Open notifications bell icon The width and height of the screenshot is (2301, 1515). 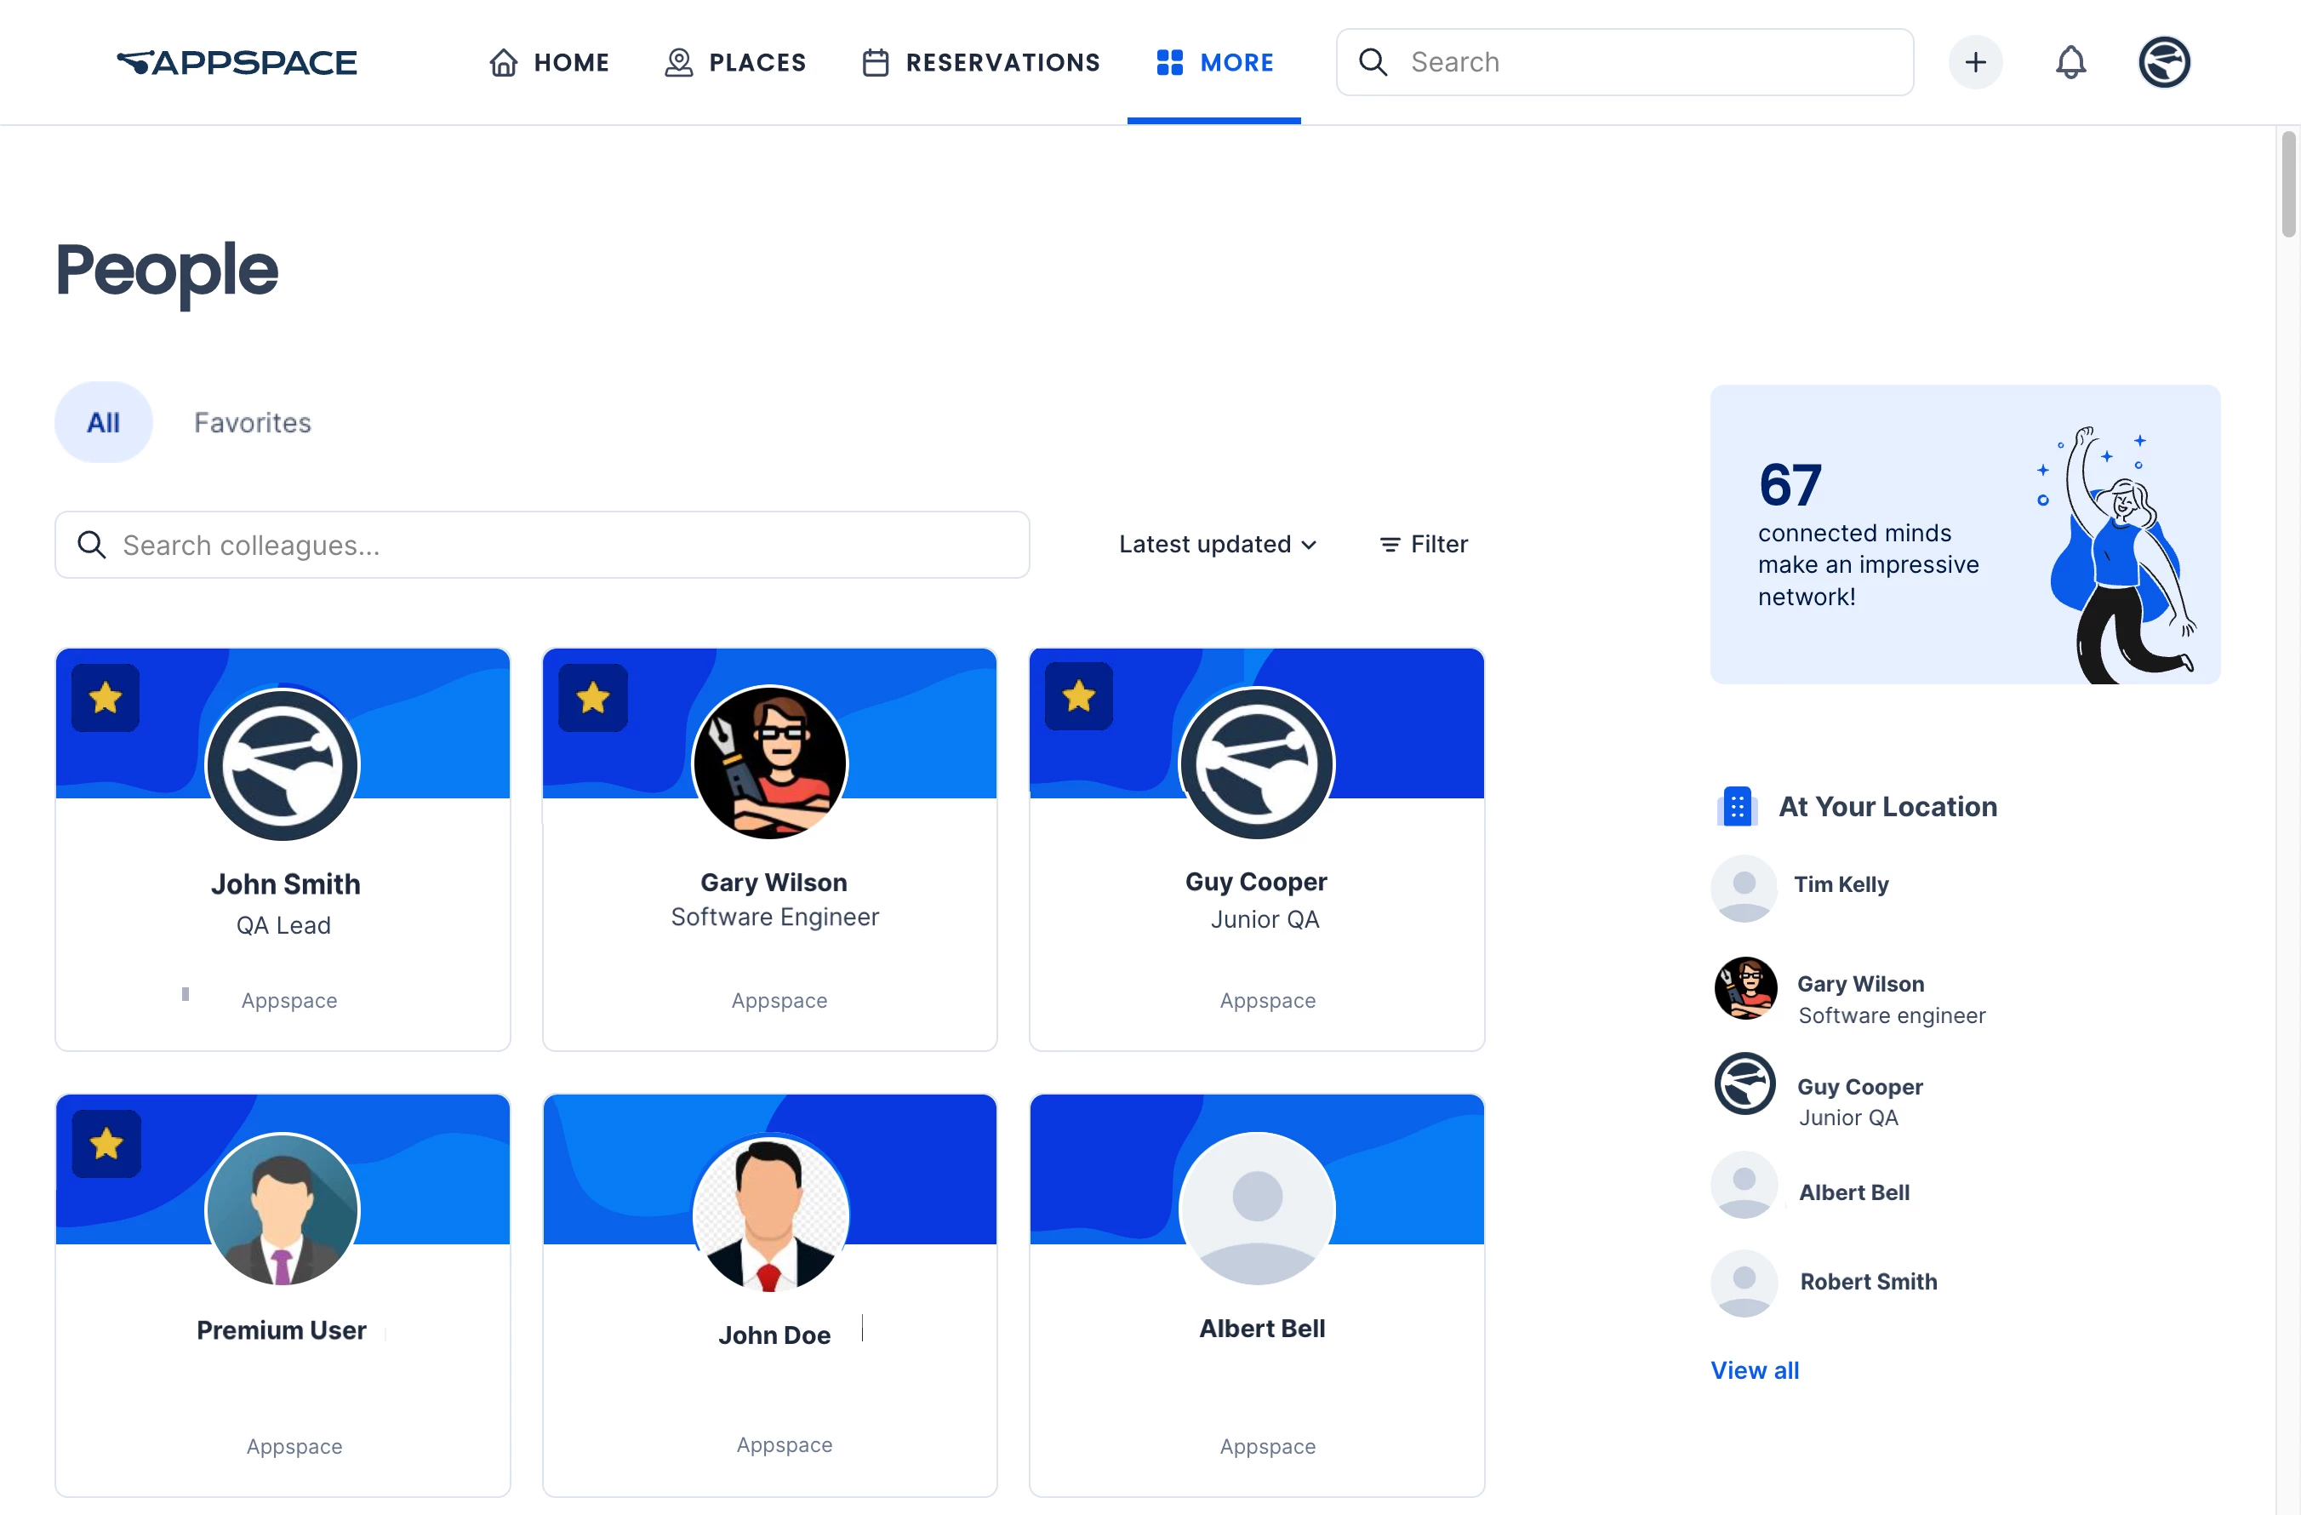pos(2070,63)
